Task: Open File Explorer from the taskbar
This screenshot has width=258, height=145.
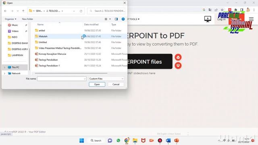Action: (135, 141)
